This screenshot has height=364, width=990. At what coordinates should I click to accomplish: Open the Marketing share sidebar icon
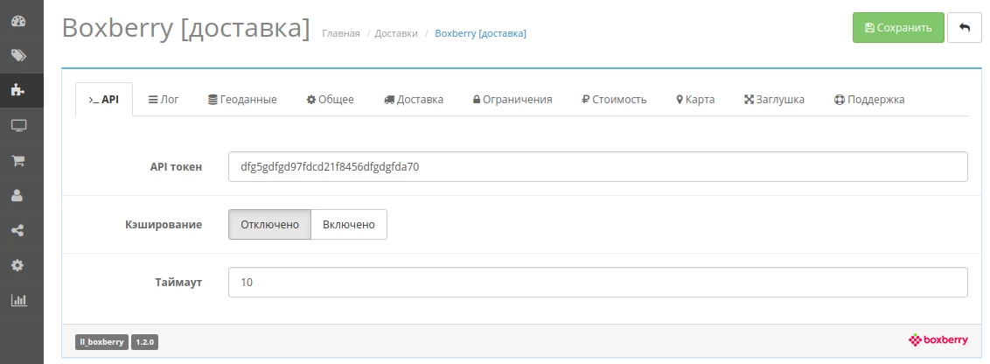[18, 230]
